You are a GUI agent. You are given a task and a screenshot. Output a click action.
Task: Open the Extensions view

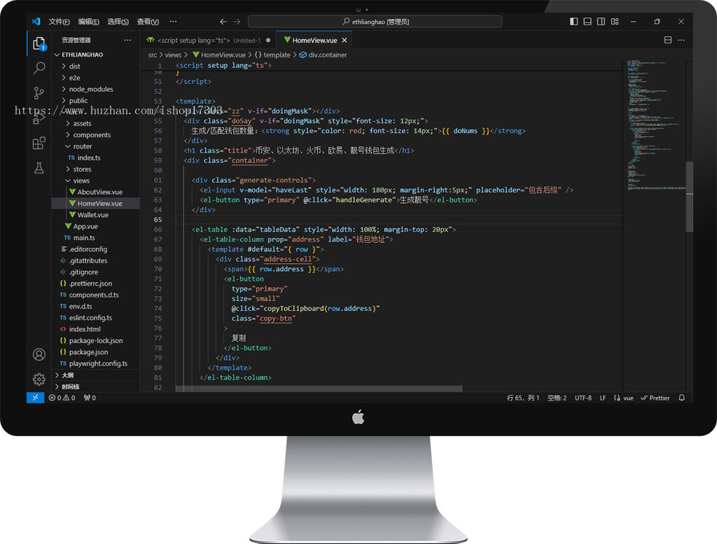(x=39, y=143)
